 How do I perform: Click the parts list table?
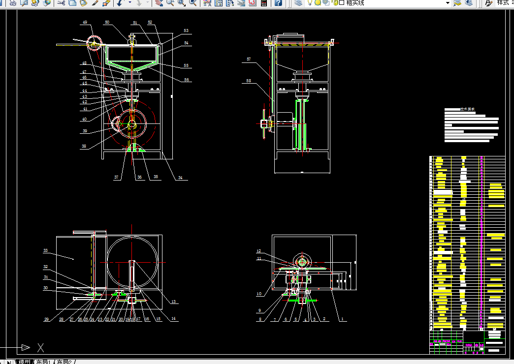click(x=467, y=243)
